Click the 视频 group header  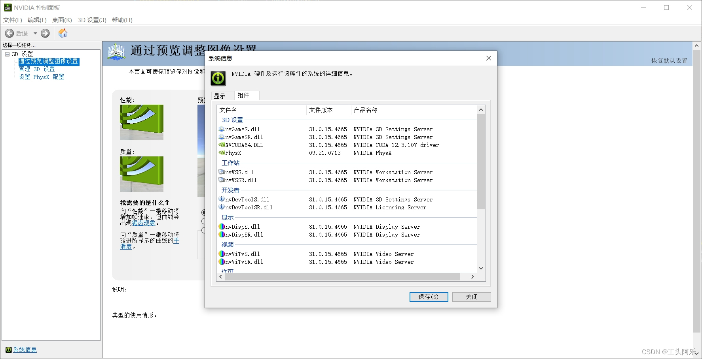[x=228, y=244]
